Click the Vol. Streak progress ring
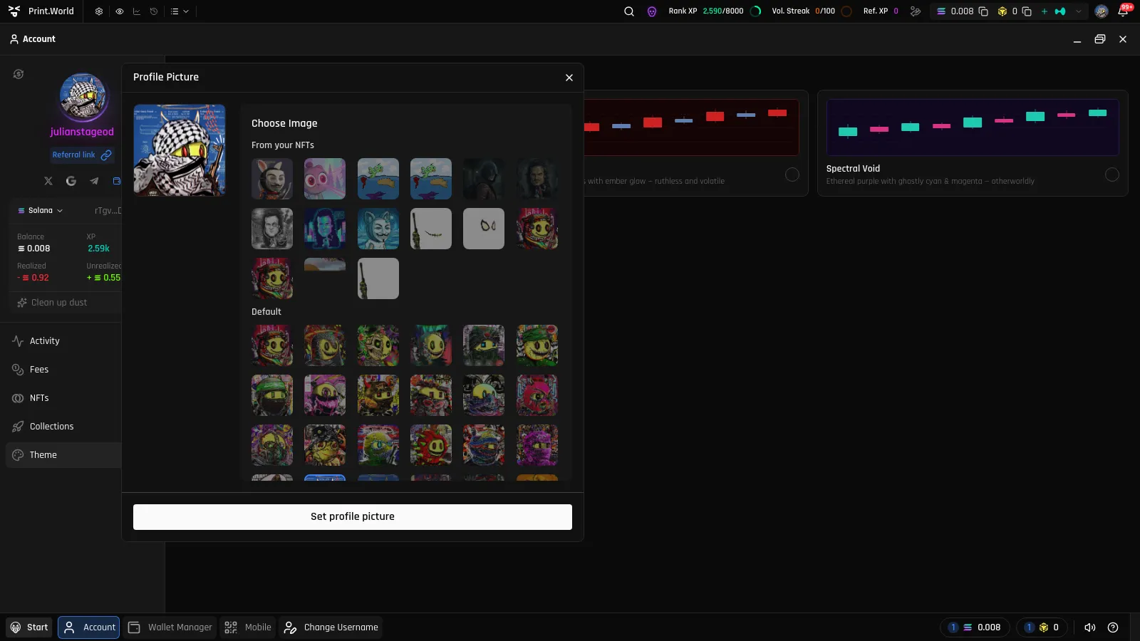Viewport: 1140px width, 641px height. point(846,11)
